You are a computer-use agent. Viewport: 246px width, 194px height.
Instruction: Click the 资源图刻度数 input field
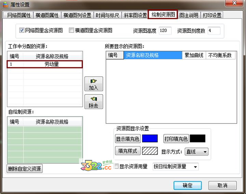coord(214,30)
